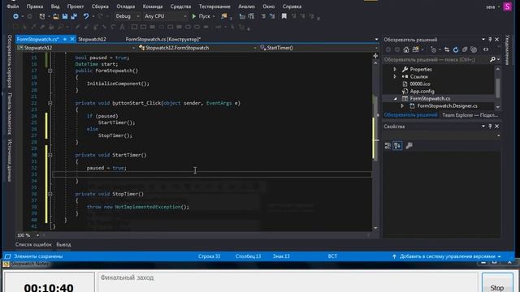Toggle the pin on the FormStopwatch.cs tab
Screen dimensions: 520x292
coord(65,39)
